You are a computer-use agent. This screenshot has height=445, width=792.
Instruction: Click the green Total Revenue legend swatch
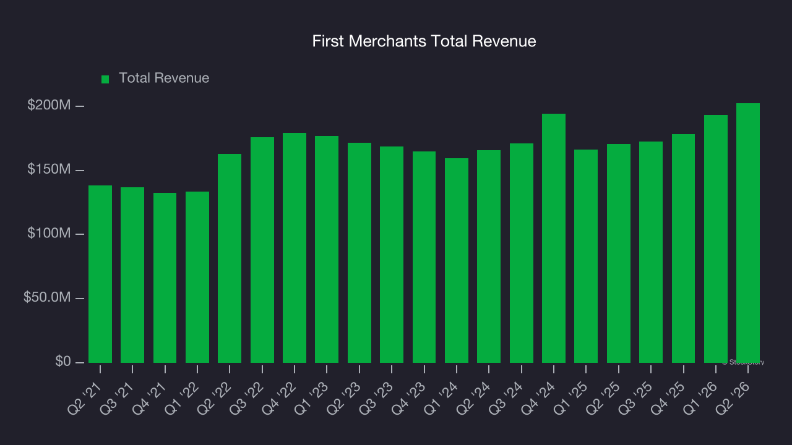click(x=105, y=79)
